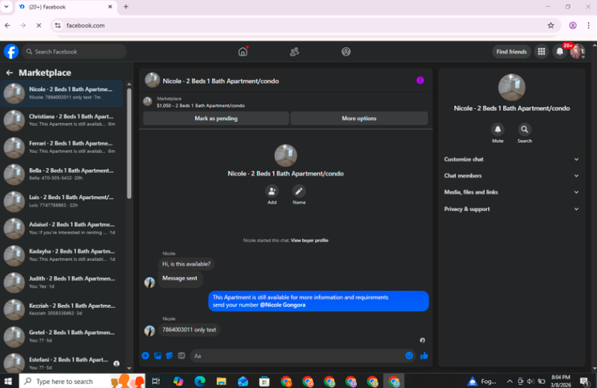The width and height of the screenshot is (597, 388).
Task: Open Ferrari conversation
Action: coord(62,147)
